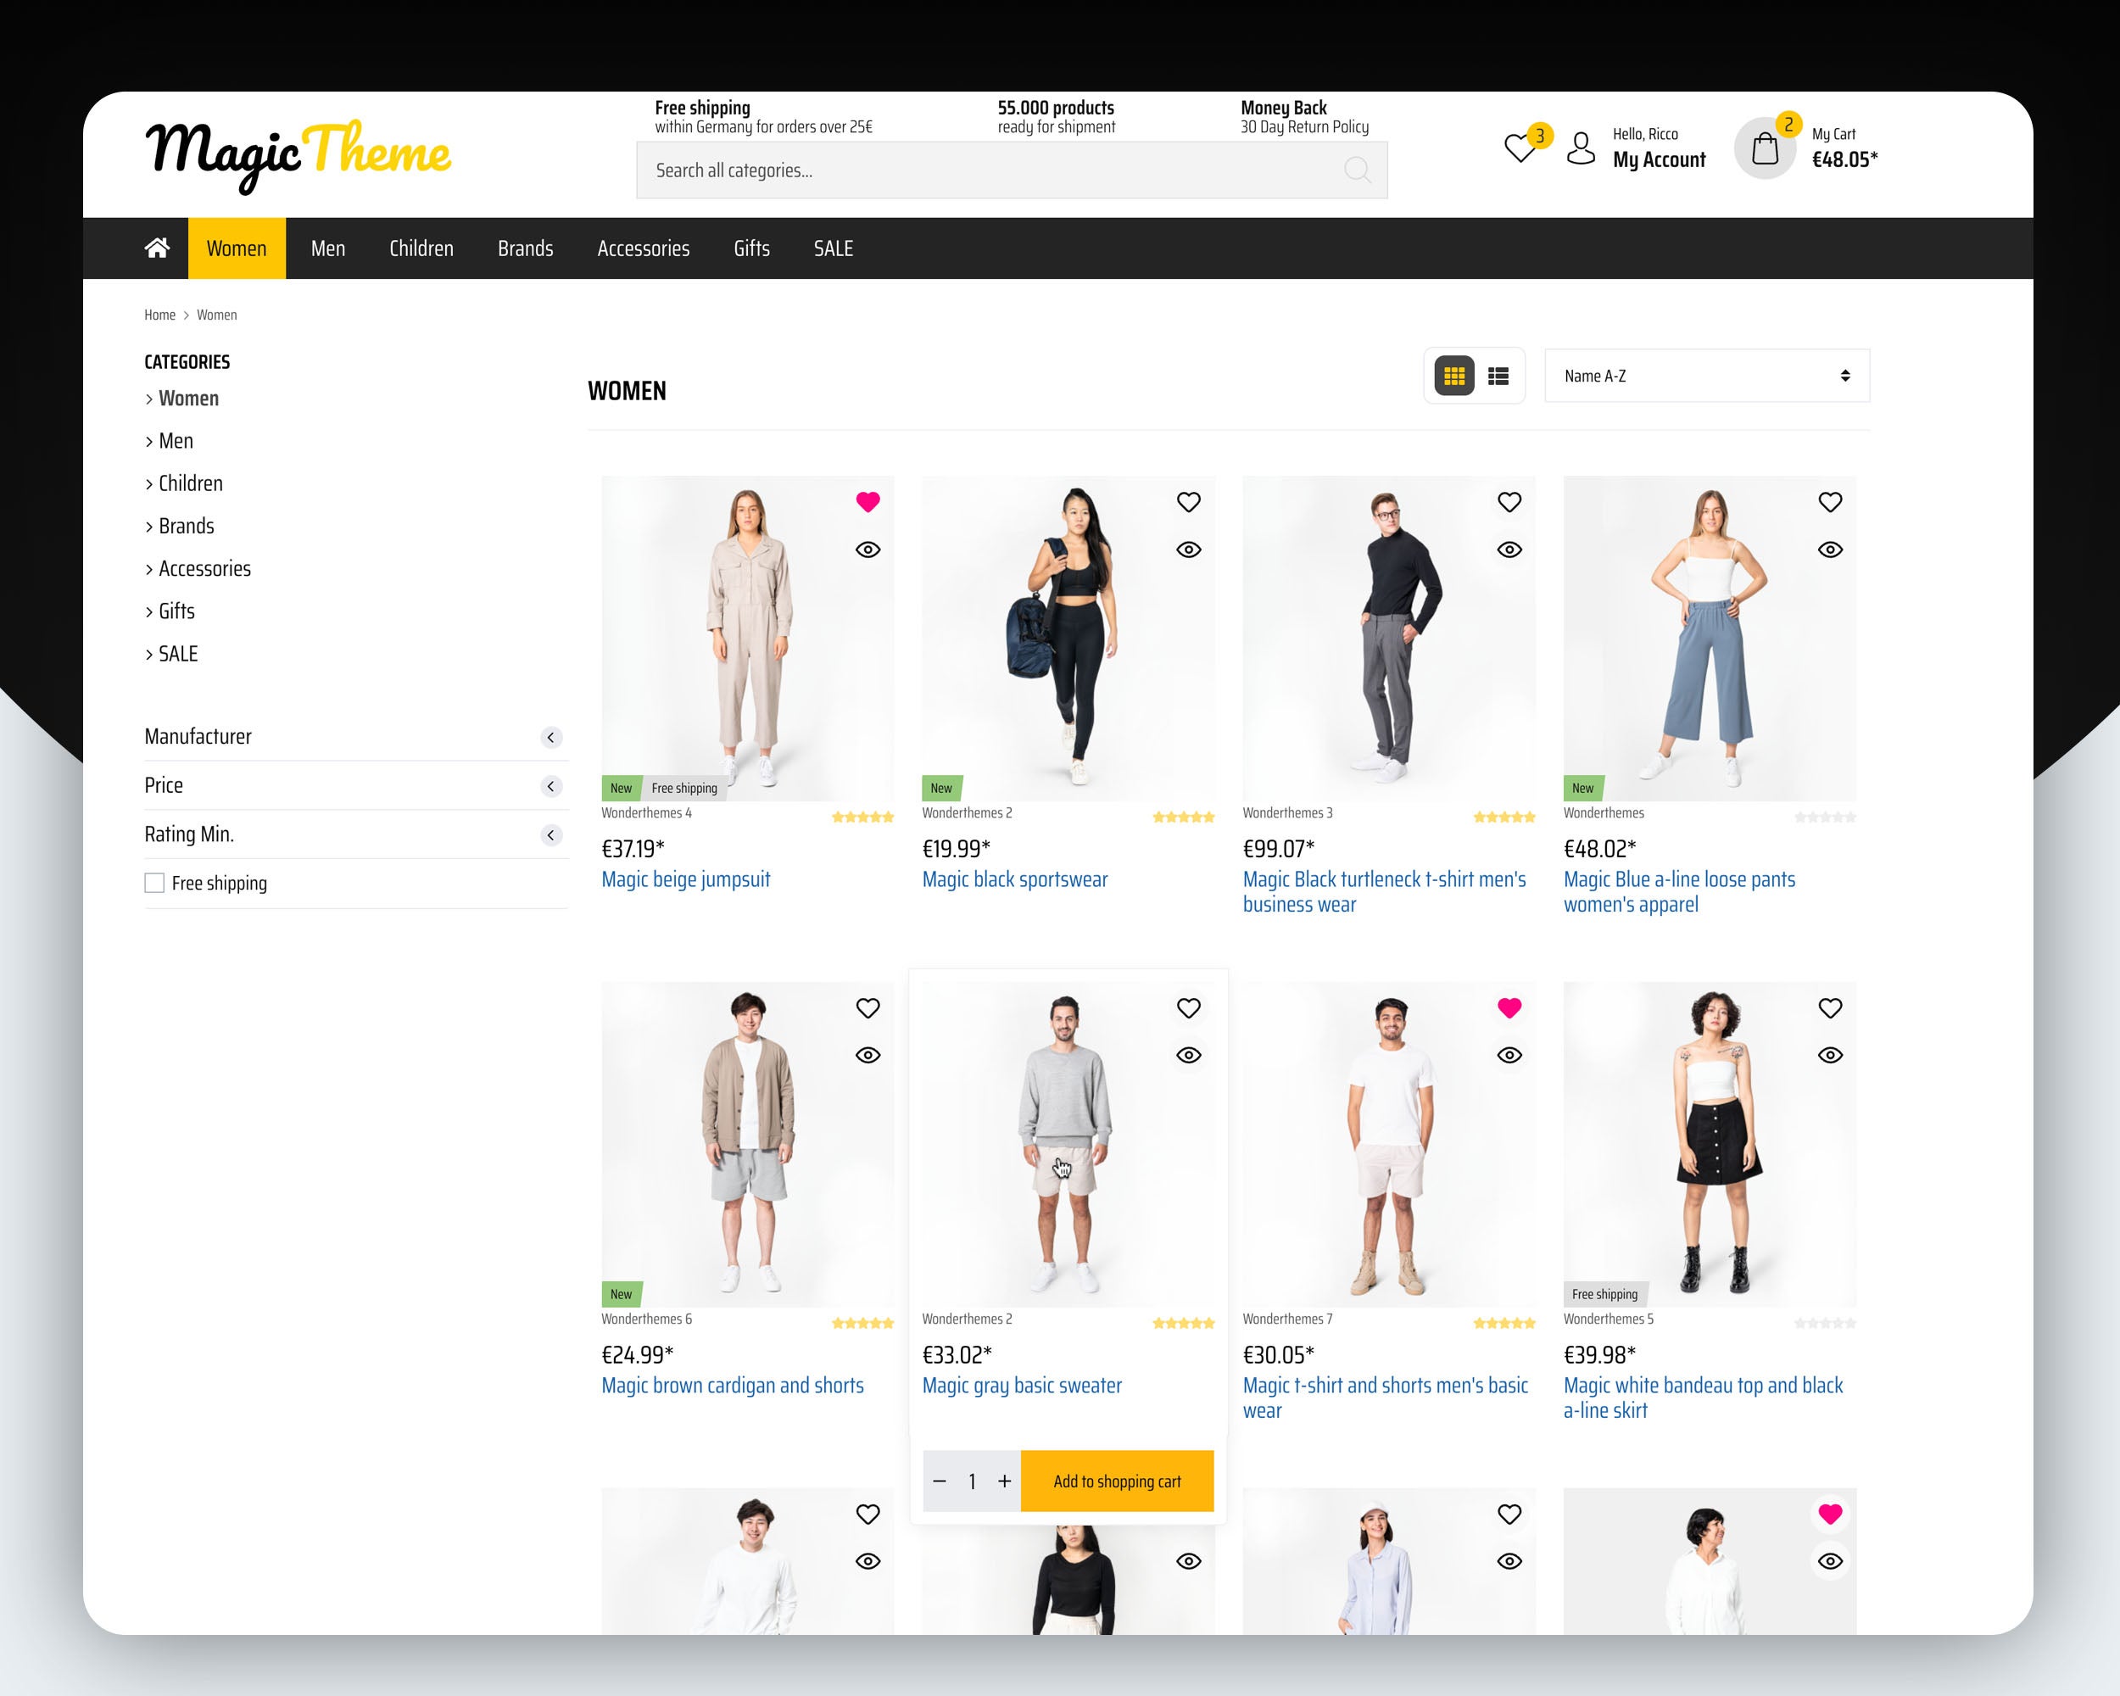Open the Name A-Z sorting dropdown
The height and width of the screenshot is (1696, 2120).
click(1707, 376)
